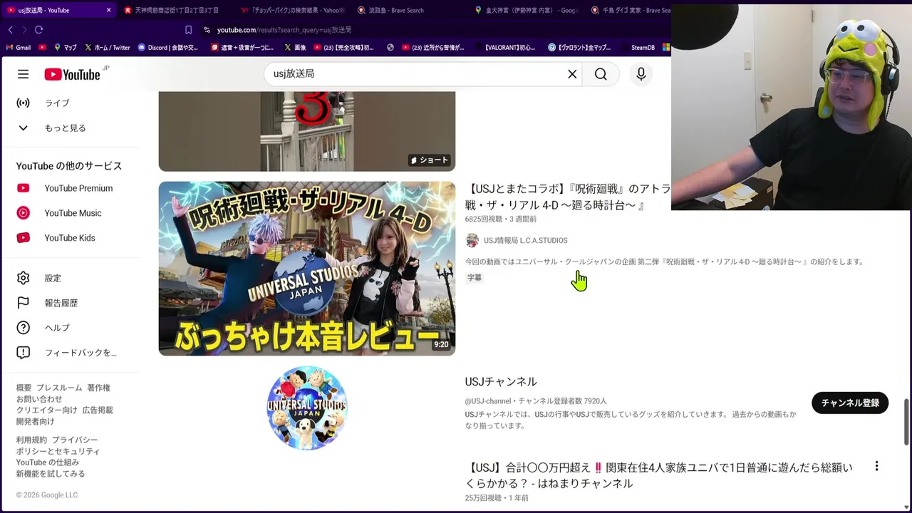
Task: Open クリエイター向け footer link
Action: coord(46,410)
